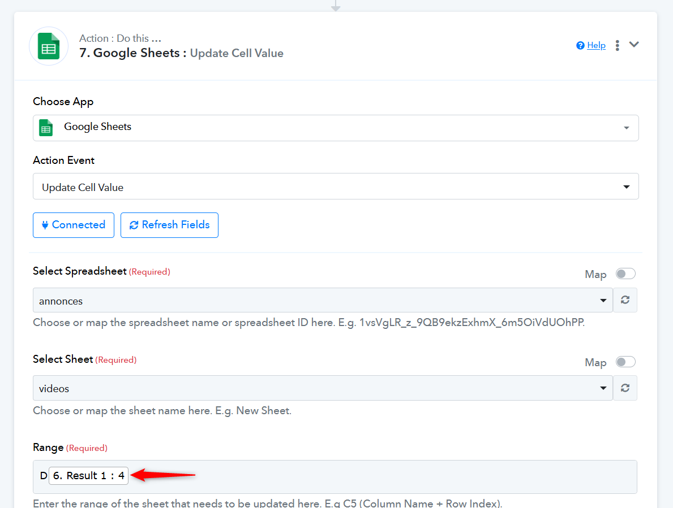This screenshot has width=673, height=508.
Task: Refresh the spreadsheet list beside annonces
Action: (x=625, y=300)
